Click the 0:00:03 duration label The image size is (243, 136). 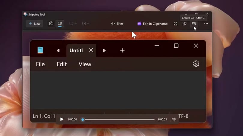tap(162, 119)
